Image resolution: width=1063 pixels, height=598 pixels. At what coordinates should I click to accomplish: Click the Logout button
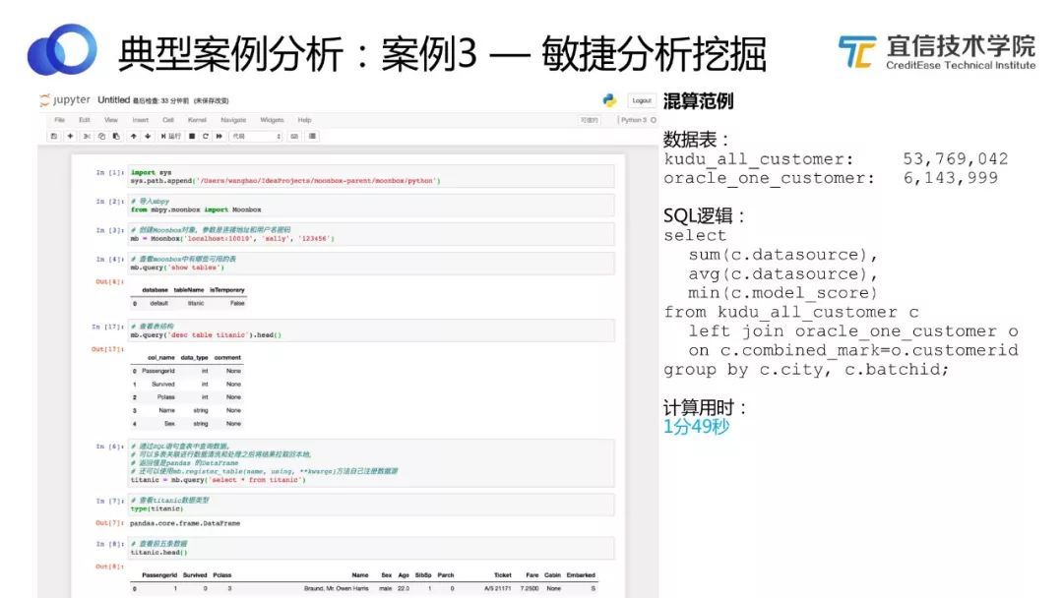pos(644,102)
